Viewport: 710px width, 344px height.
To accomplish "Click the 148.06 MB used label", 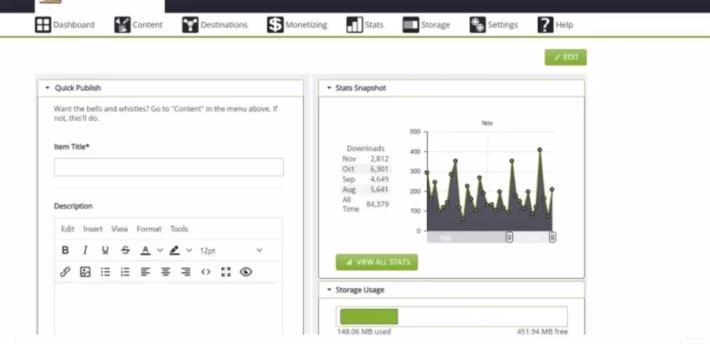I will coord(364,331).
